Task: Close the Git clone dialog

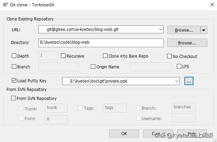Action: coord(212,5)
